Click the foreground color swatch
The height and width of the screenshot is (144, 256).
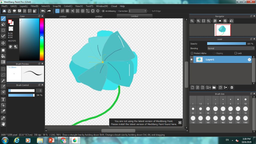pos(10,21)
